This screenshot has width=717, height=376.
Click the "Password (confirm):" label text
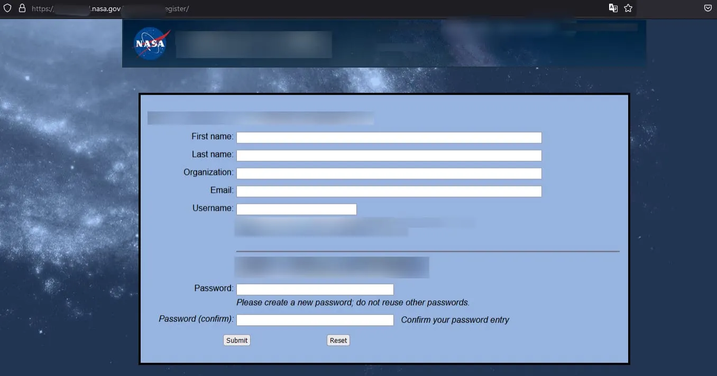coord(196,319)
